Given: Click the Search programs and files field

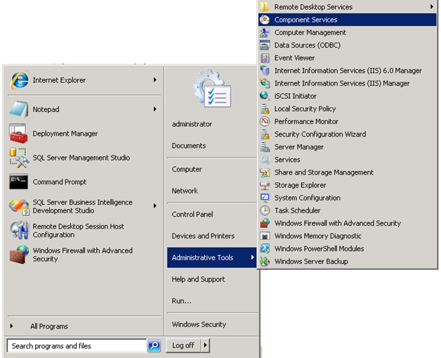Looking at the screenshot, I should pos(77,346).
